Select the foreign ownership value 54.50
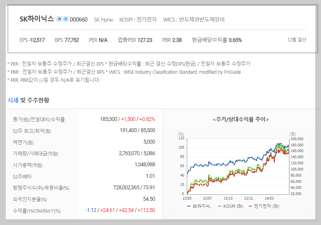The image size is (321, 225). (x=149, y=199)
